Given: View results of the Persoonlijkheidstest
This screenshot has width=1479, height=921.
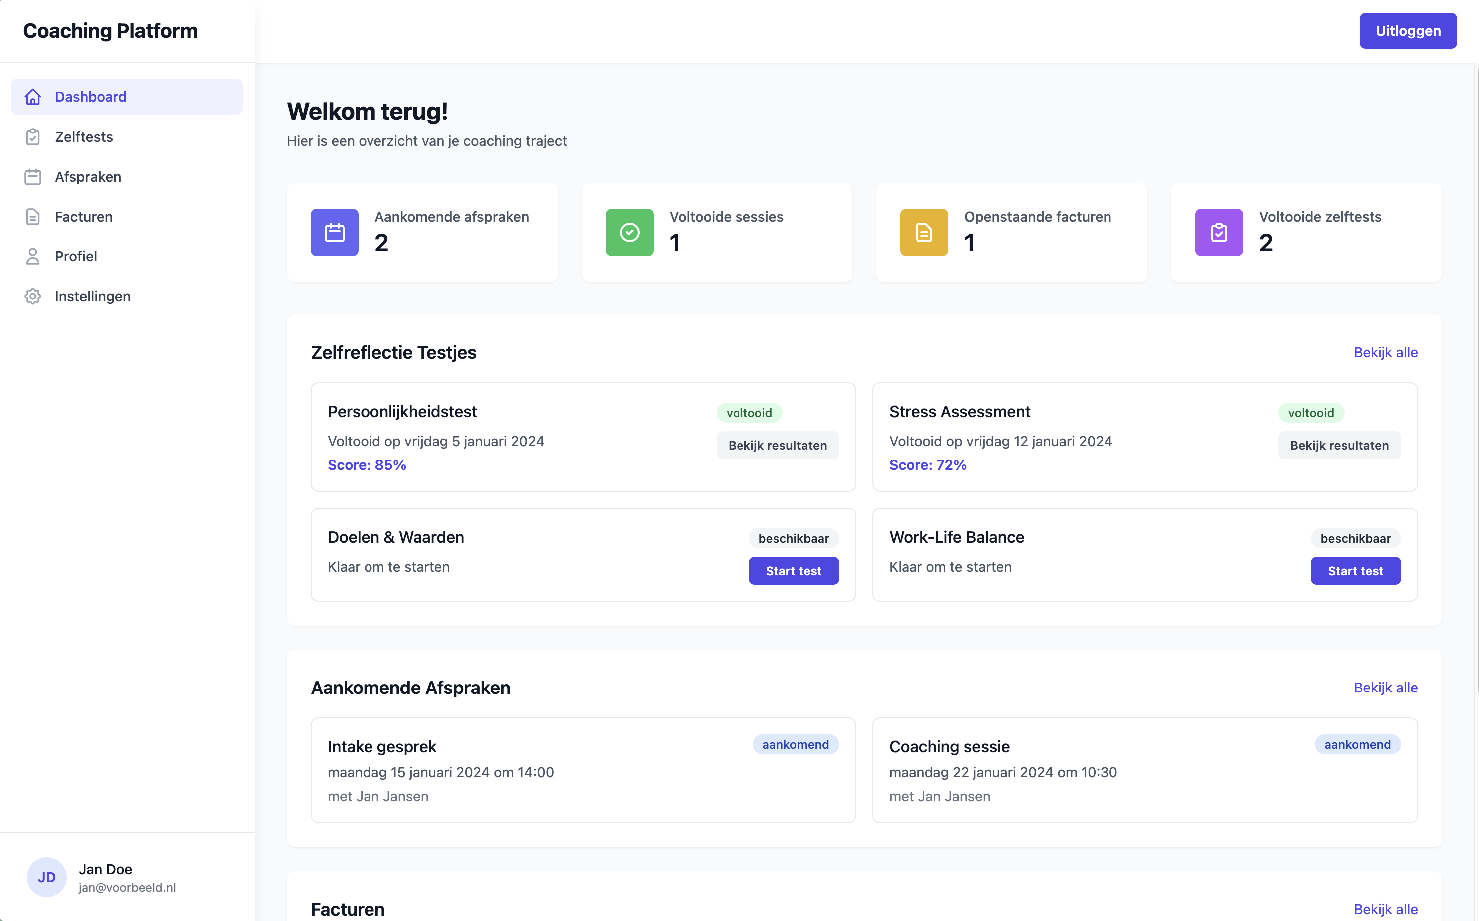Looking at the screenshot, I should [x=777, y=445].
